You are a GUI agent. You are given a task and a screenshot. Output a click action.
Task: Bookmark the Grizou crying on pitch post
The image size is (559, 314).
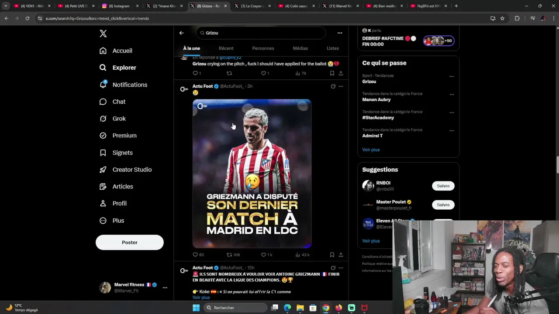(x=332, y=73)
